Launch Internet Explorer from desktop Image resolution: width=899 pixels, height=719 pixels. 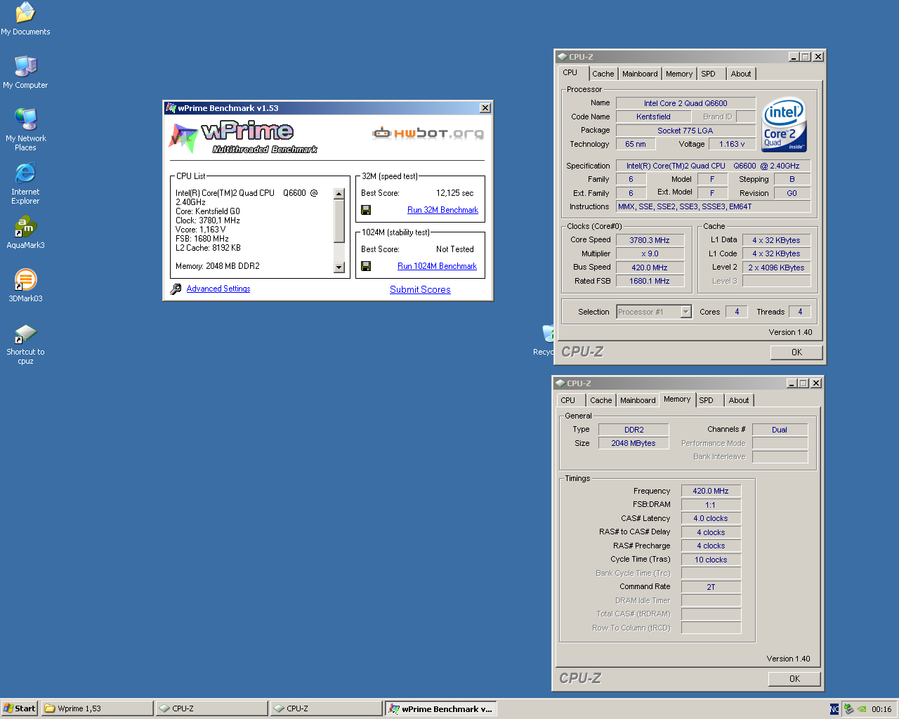[x=25, y=183]
